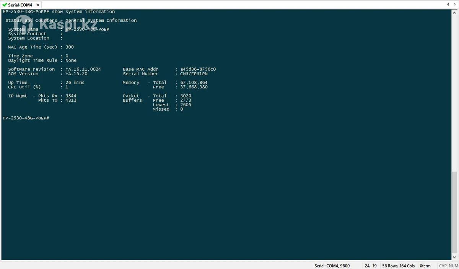Click the cursor position '24, 19' in status bar
The width and height of the screenshot is (459, 269).
370,266
